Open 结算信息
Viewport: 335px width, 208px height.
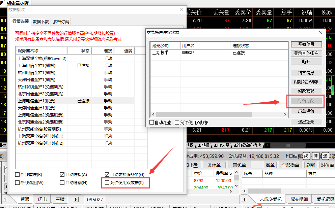coord(306,73)
